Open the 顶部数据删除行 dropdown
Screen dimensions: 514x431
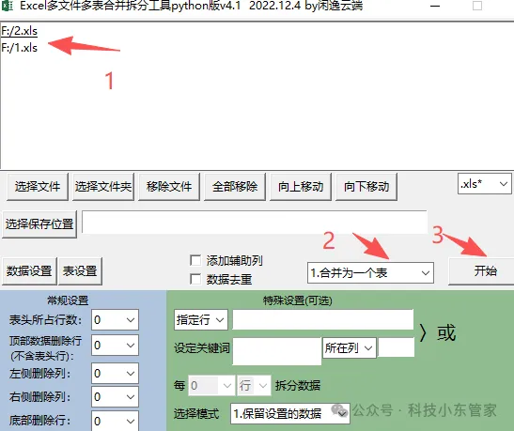pyautogui.click(x=115, y=345)
